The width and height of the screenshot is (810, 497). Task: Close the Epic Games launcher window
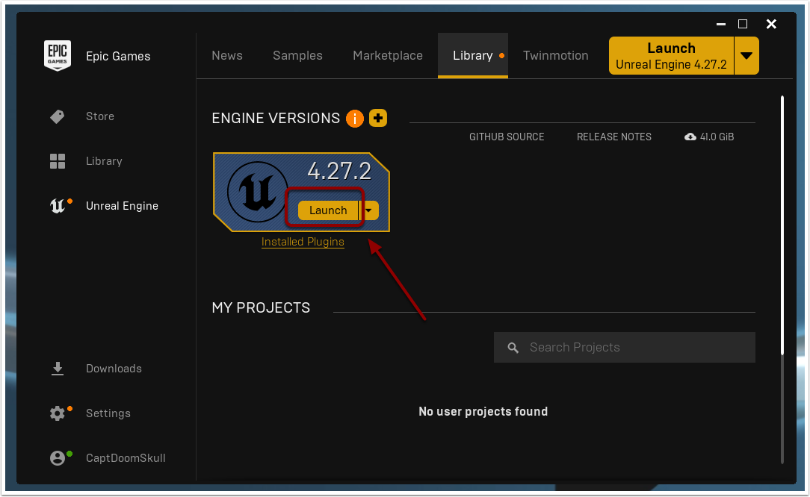(771, 25)
